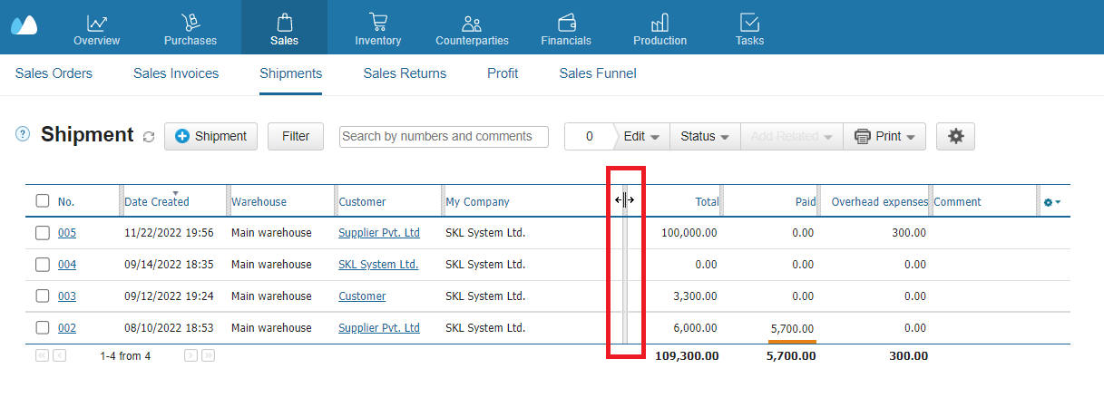The width and height of the screenshot is (1104, 417).
Task: Click the 5,700.00 paid value in row 002
Action: (792, 328)
